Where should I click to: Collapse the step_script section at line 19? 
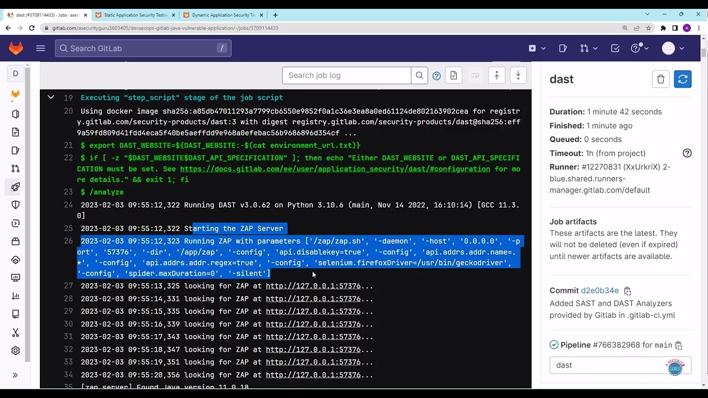click(x=51, y=97)
